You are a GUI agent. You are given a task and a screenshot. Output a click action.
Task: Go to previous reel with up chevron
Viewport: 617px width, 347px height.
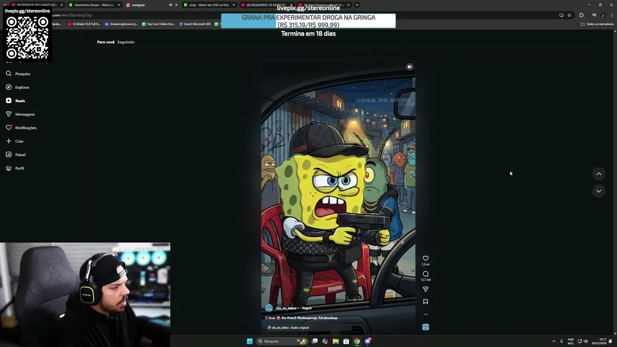599,174
